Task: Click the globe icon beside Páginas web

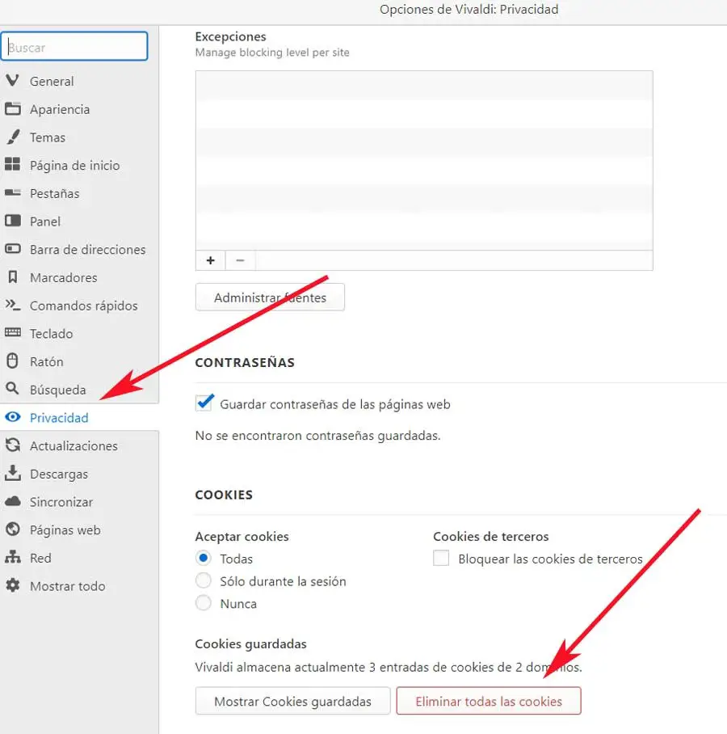Action: [13, 529]
